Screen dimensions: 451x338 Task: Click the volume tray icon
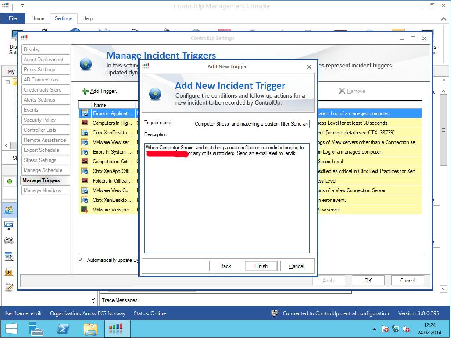[406, 329]
